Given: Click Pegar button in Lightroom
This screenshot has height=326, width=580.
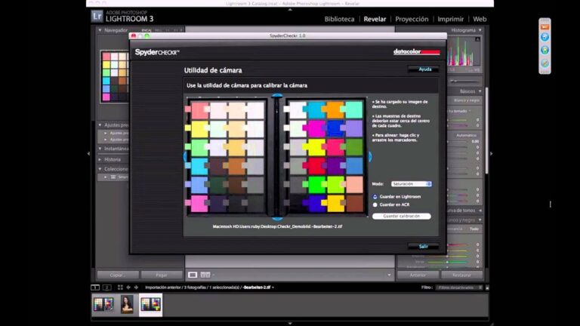Looking at the screenshot, I should (x=162, y=275).
